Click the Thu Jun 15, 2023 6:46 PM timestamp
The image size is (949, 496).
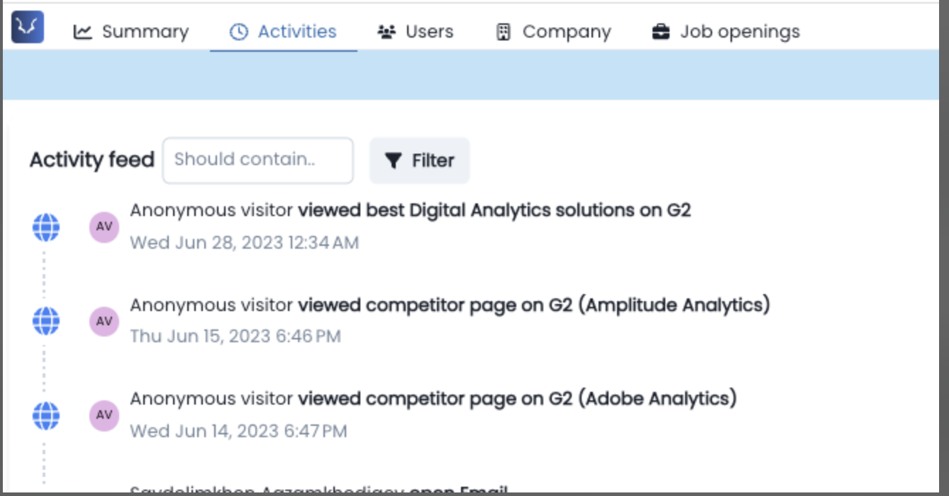click(x=235, y=337)
